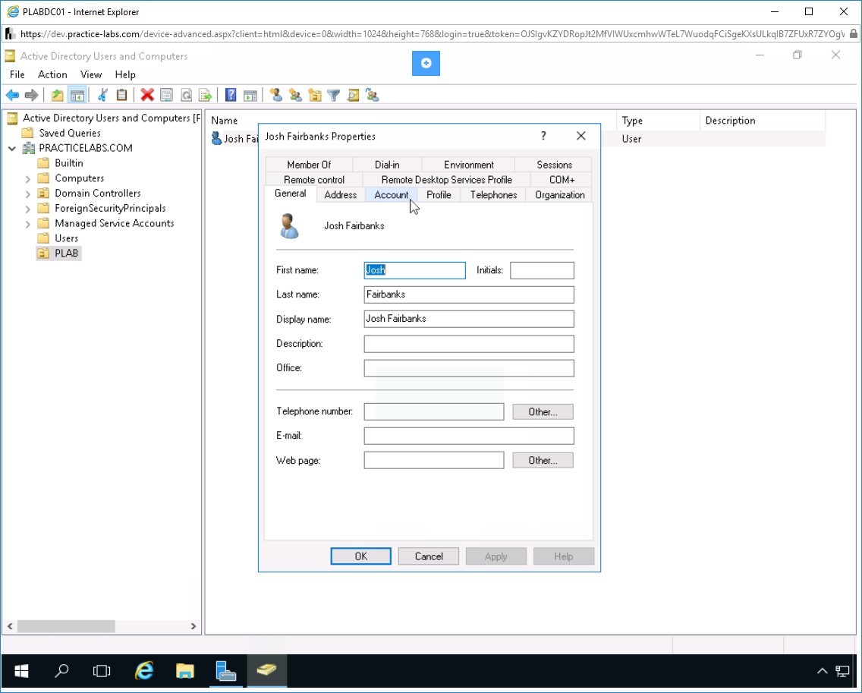Open the Action menu
This screenshot has width=862, height=693.
point(52,74)
